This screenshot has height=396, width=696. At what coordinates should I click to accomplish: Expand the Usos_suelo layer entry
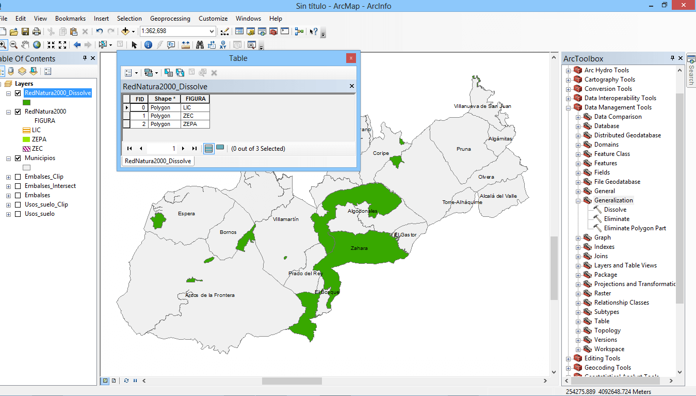pos(9,214)
